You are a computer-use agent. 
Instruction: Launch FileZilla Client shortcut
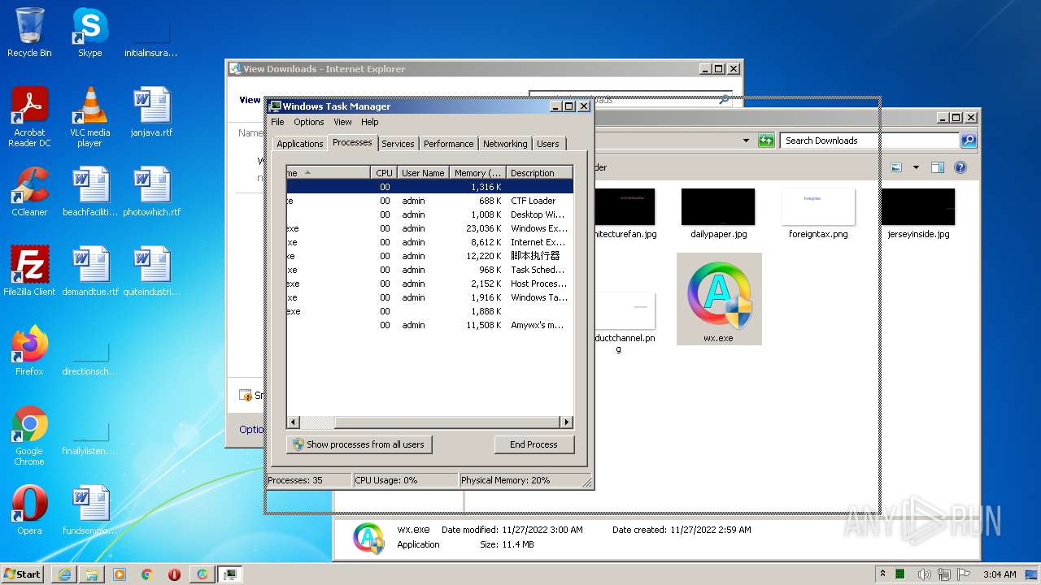tap(29, 271)
